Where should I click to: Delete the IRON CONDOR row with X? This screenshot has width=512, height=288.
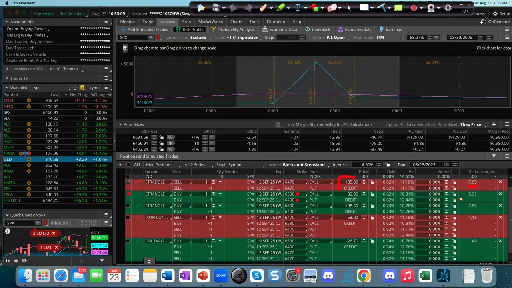500,218
